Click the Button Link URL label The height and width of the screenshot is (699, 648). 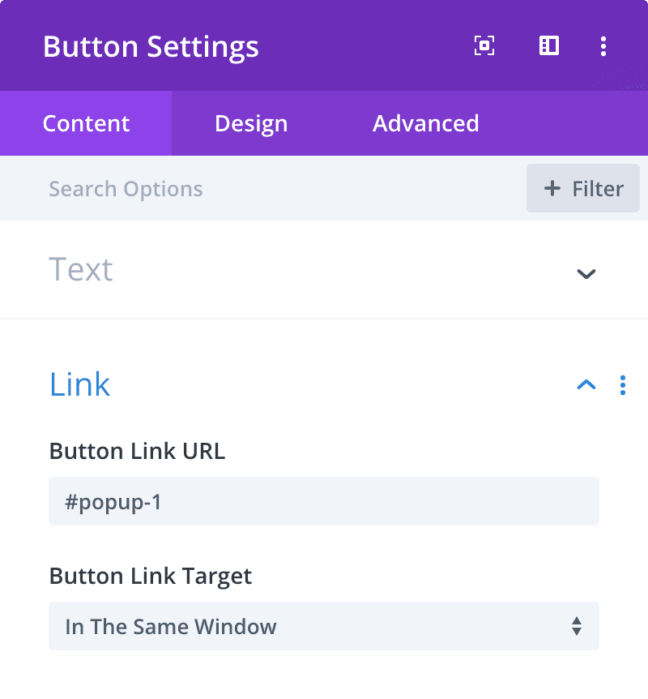coord(137,451)
